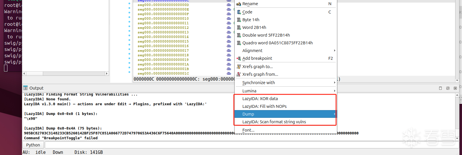
Task: Click 'Disk: 141GB' status bar entry
Action: (89, 152)
